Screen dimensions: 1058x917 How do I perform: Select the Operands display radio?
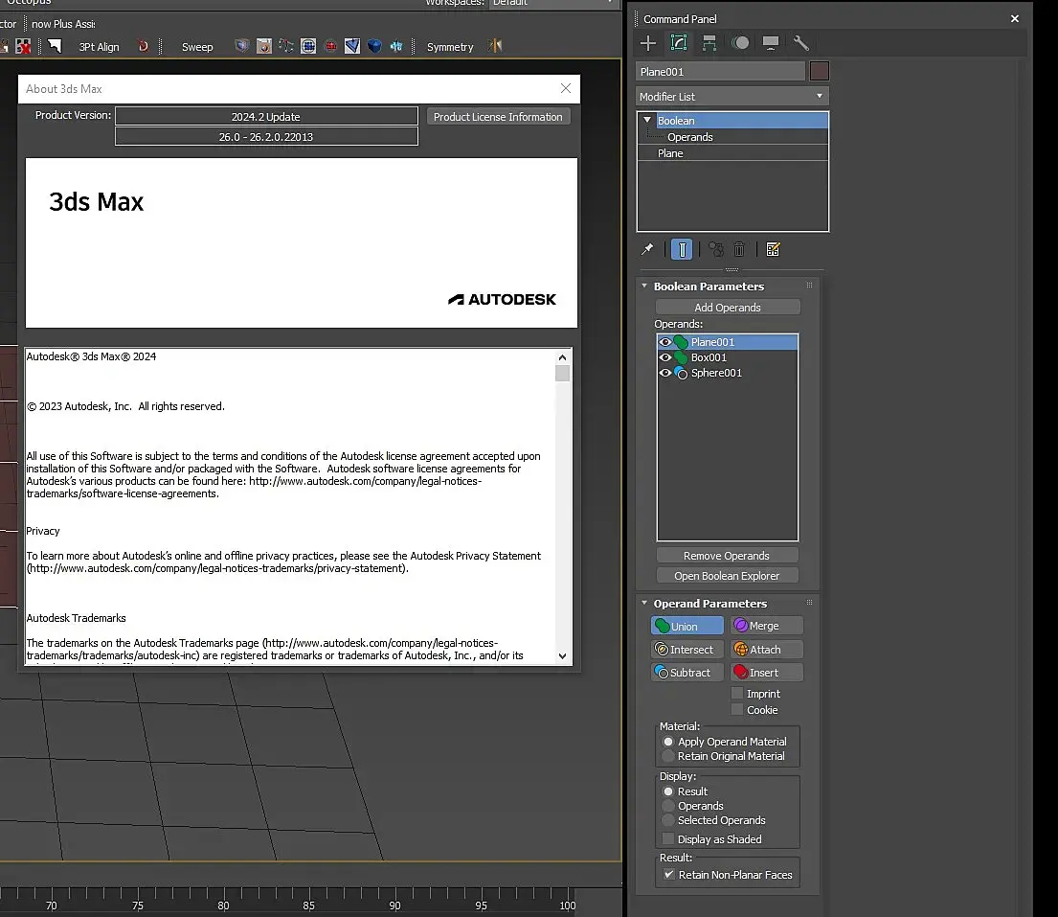click(668, 806)
